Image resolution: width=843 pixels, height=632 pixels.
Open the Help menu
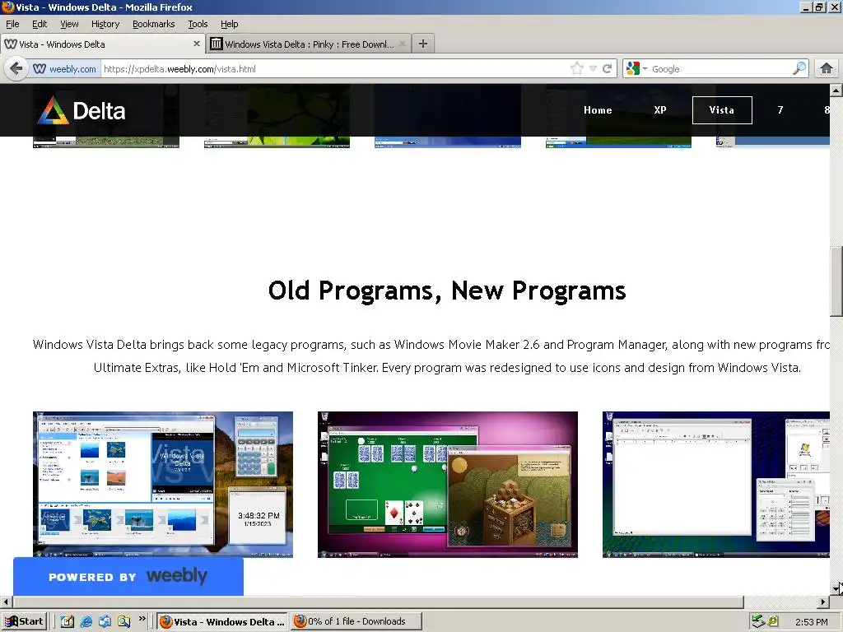tap(229, 24)
